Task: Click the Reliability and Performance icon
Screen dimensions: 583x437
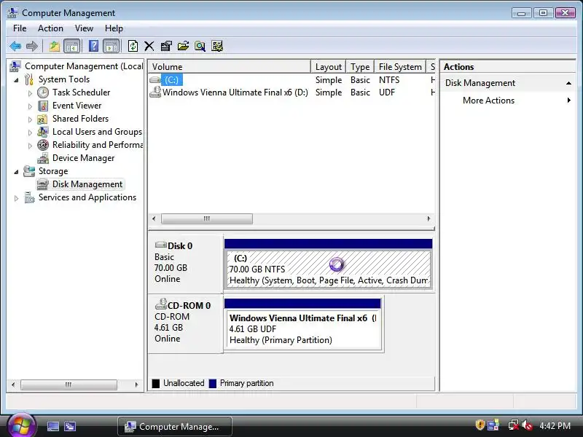Action: point(43,145)
